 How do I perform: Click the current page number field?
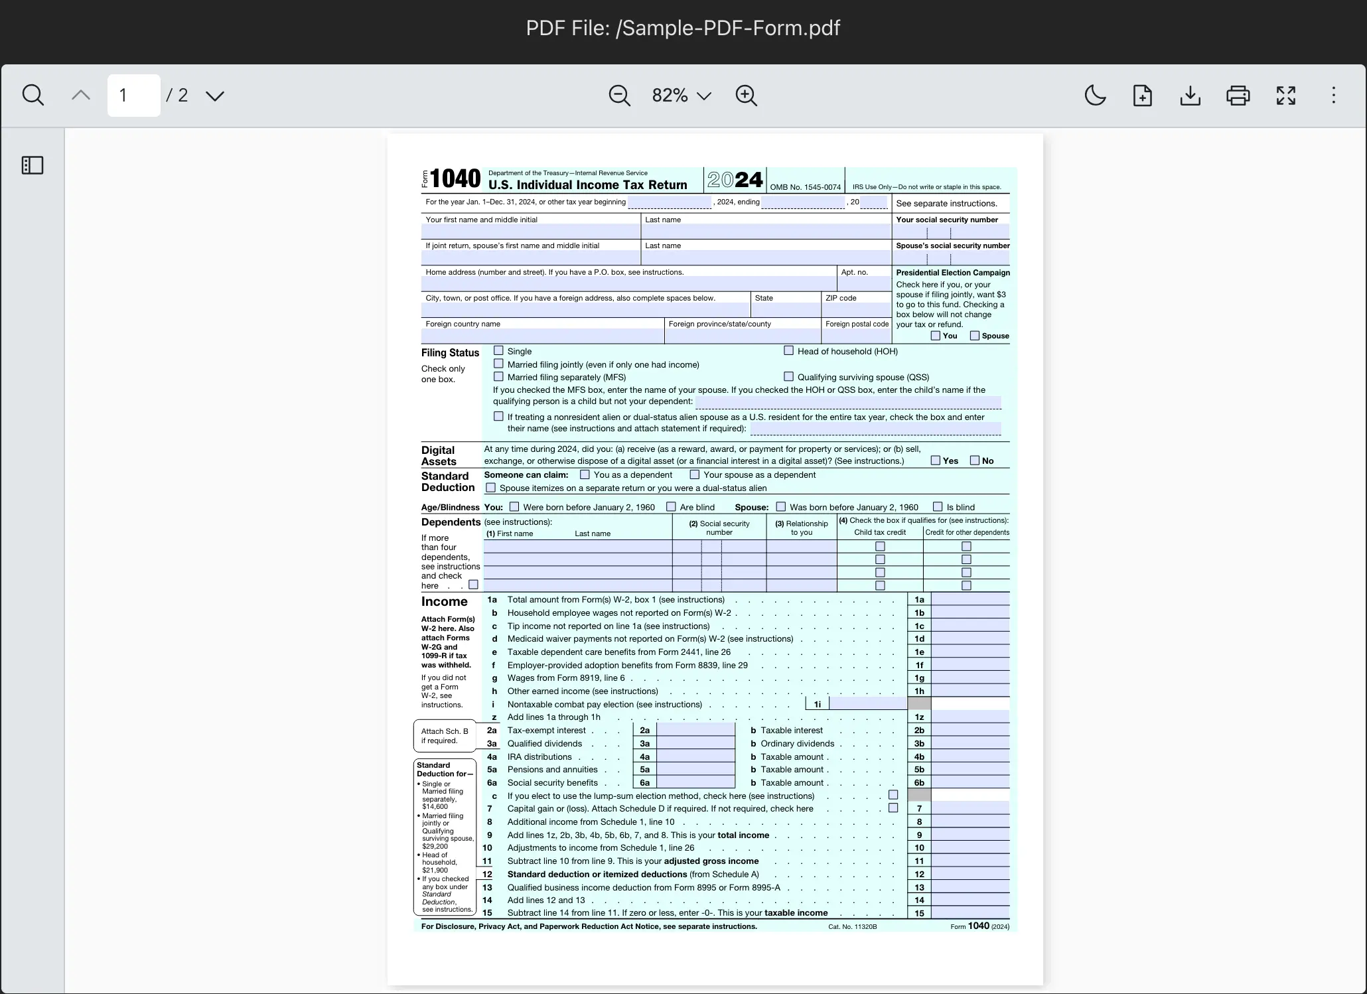[x=133, y=96]
